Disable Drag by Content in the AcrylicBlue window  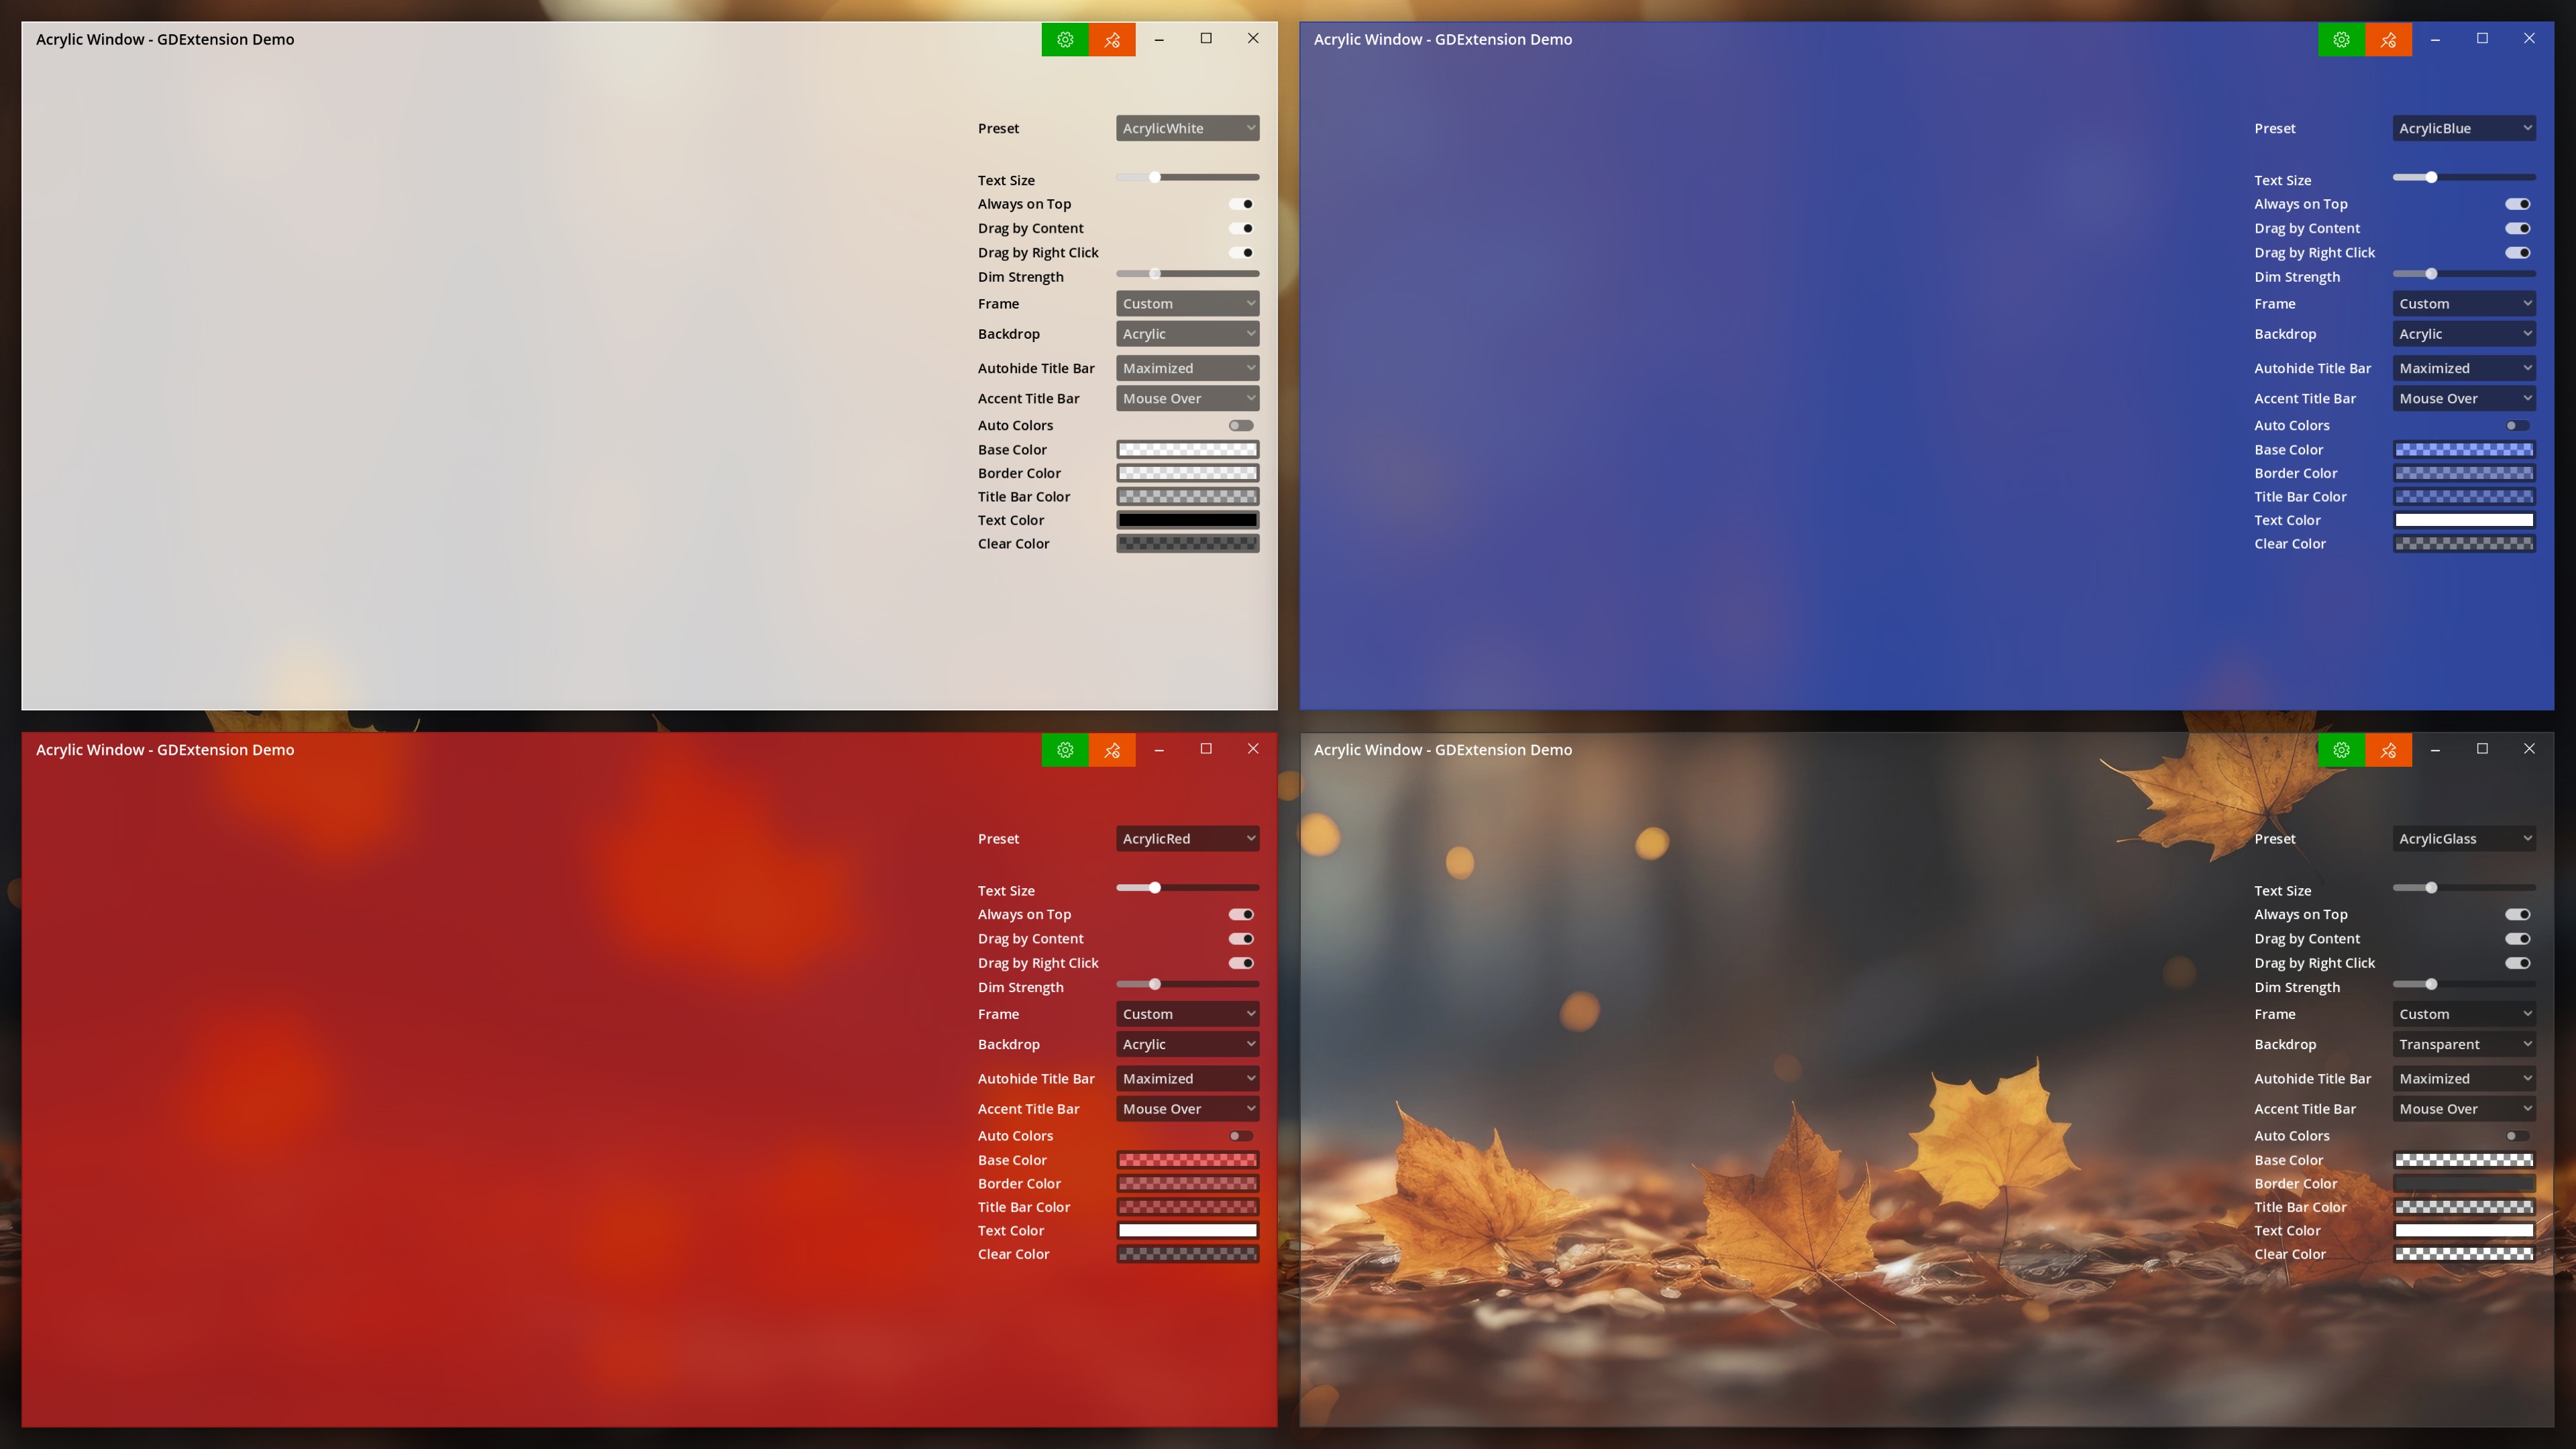[x=2517, y=228]
